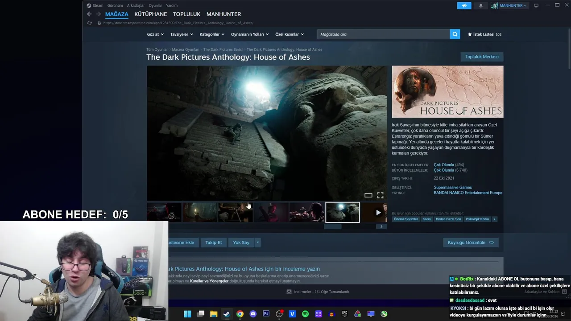Open File Explorer from the taskbar

point(214,314)
